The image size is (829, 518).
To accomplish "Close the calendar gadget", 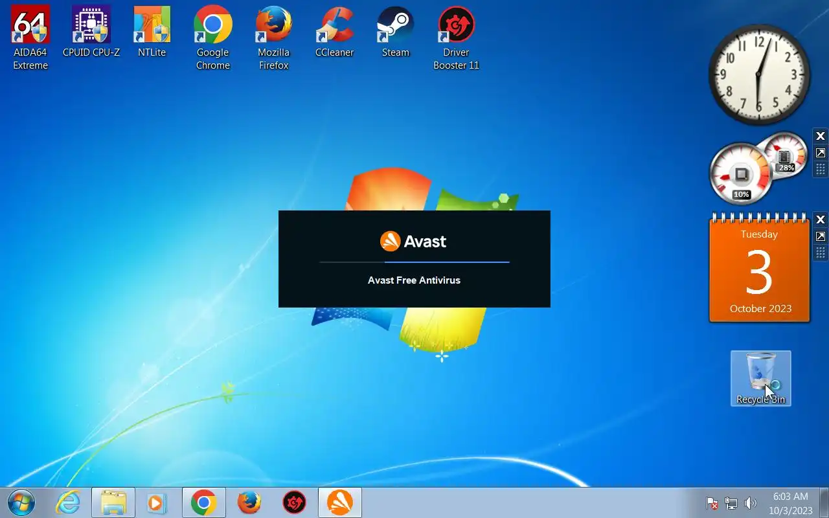I will pos(820,220).
